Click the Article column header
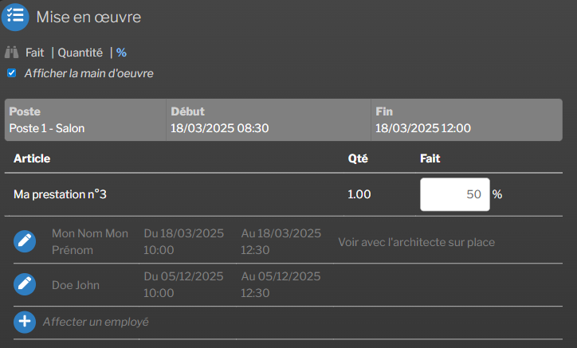The height and width of the screenshot is (348, 577). coord(32,158)
